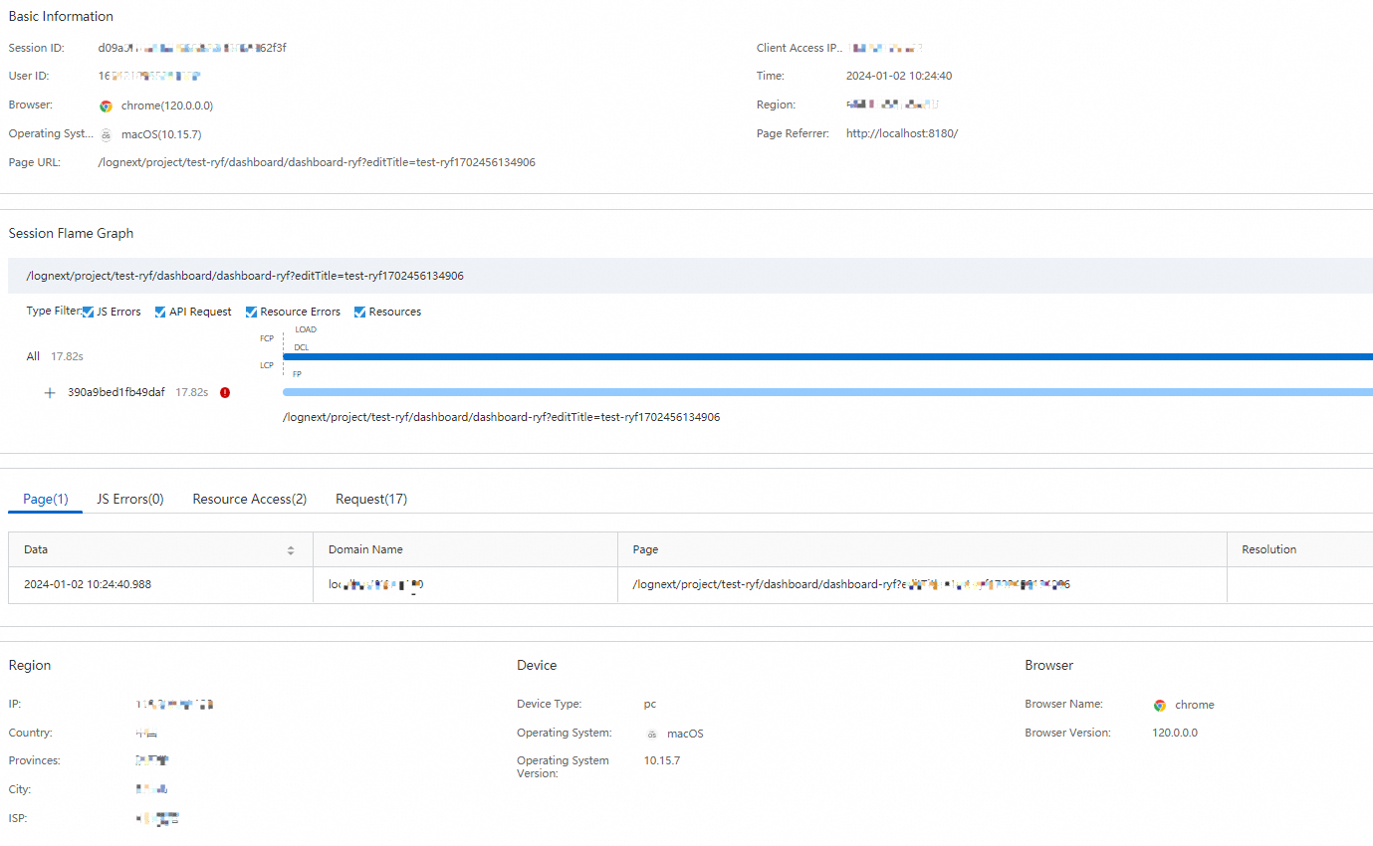Select the Resource Access(2) tab
Screen dimensions: 1373x846
pos(250,500)
